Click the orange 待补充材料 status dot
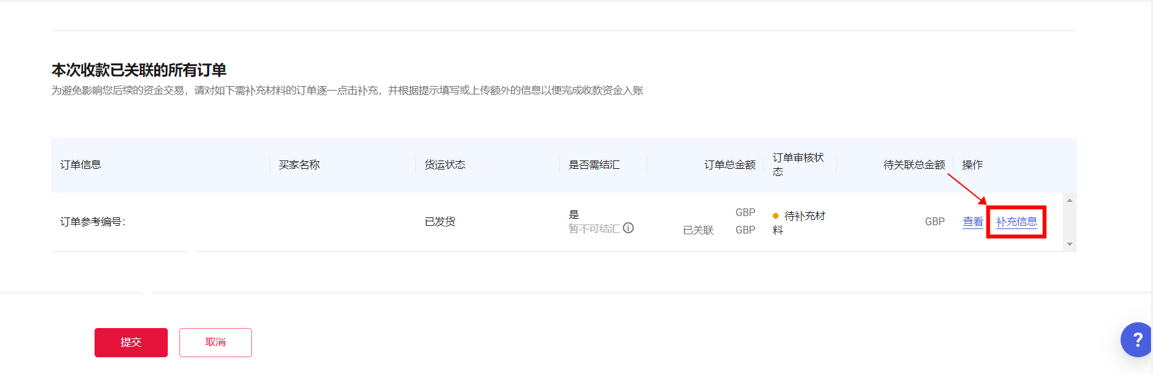This screenshot has width=1153, height=374. tap(775, 216)
